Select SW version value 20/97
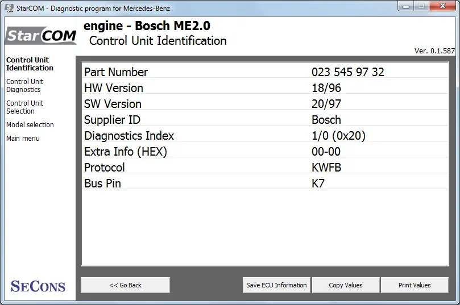Viewport: 460px width, 305px height. coord(326,104)
